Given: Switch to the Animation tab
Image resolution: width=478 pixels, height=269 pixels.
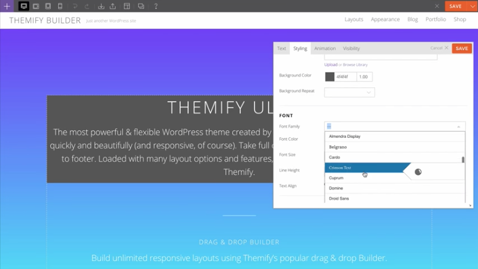Looking at the screenshot, I should [x=325, y=49].
